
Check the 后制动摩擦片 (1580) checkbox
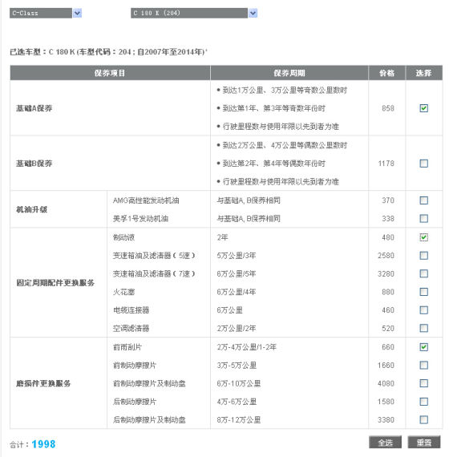[423, 402]
